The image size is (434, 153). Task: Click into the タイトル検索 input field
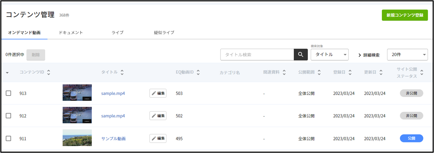[x=257, y=55]
